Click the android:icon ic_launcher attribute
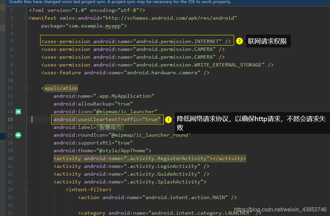 pos(105,112)
